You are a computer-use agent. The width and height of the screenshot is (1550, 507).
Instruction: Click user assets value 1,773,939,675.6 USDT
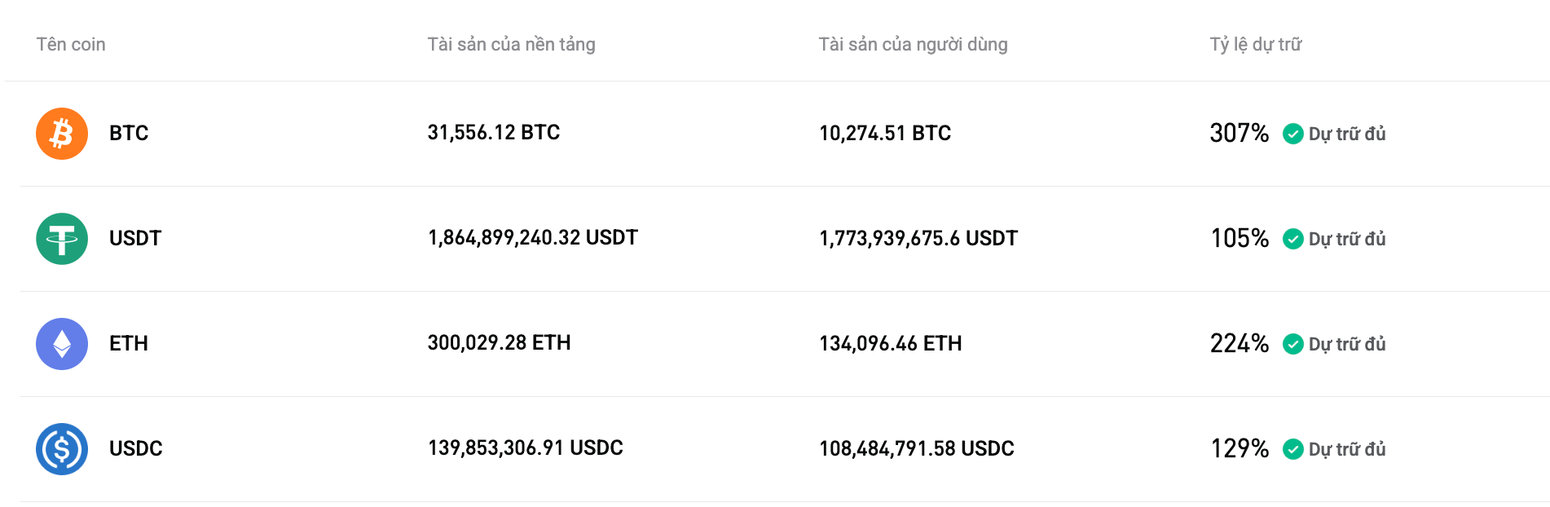point(918,239)
